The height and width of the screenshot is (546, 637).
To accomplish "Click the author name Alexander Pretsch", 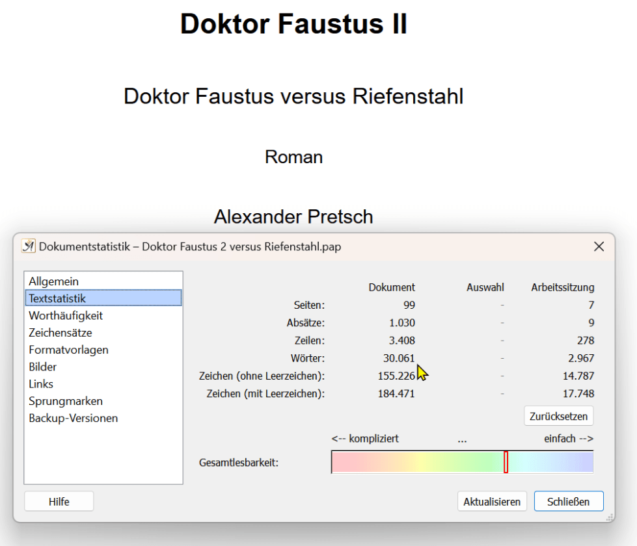I will coord(293,216).
